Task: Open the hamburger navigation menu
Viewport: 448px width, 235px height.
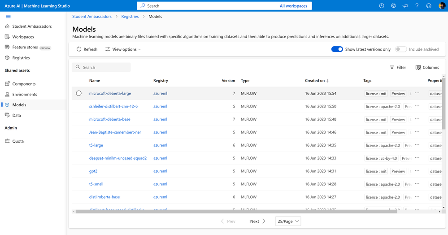Action: click(8, 17)
